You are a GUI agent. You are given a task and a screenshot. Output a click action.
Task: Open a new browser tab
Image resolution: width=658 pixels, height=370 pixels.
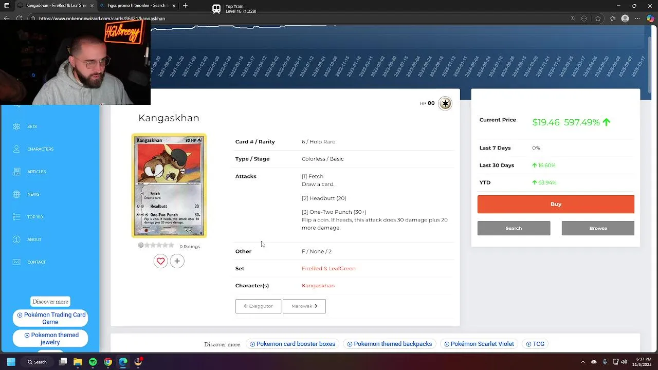click(185, 6)
